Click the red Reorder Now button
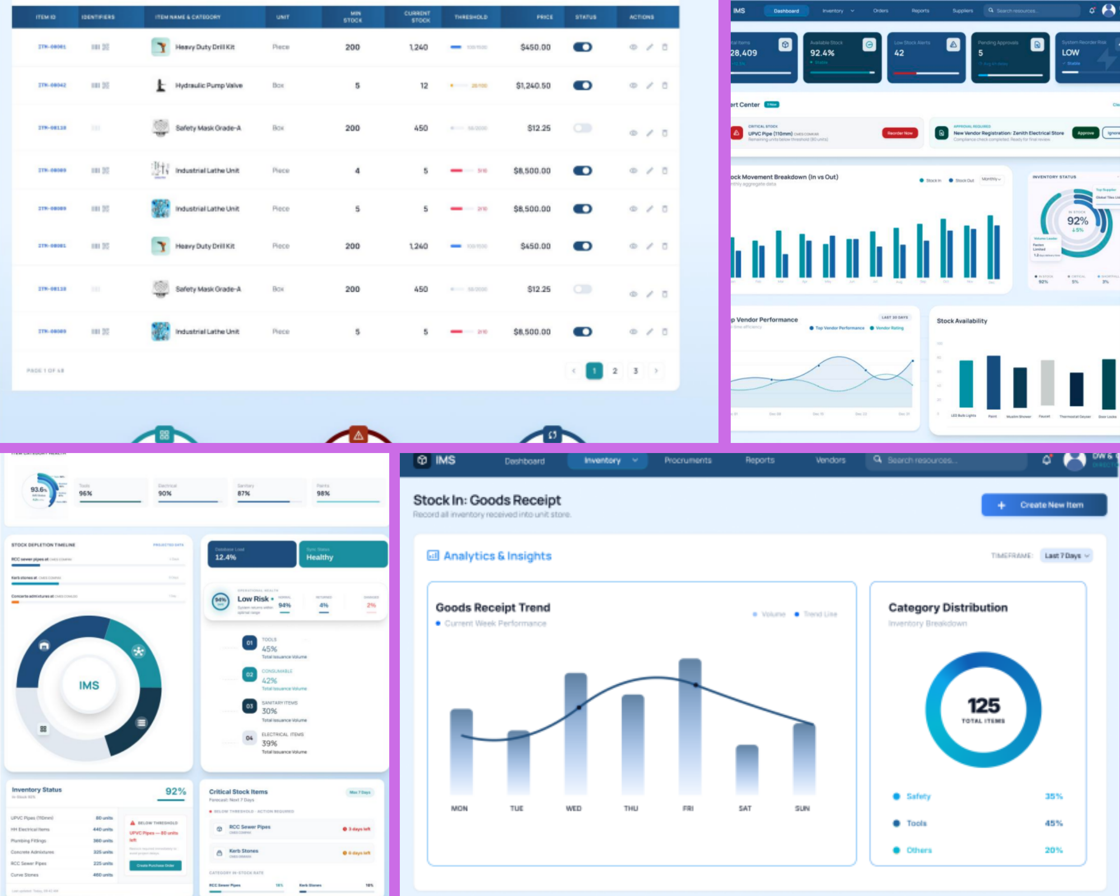The width and height of the screenshot is (1120, 896). [900, 133]
